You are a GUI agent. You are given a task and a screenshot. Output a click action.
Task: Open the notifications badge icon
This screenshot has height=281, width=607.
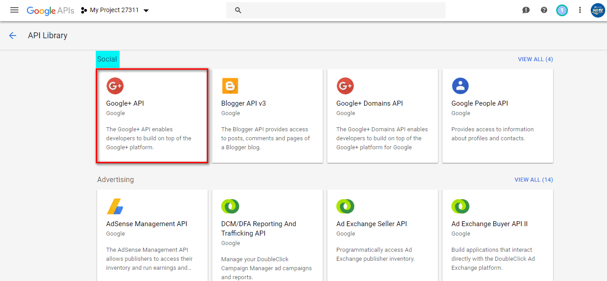click(x=562, y=10)
